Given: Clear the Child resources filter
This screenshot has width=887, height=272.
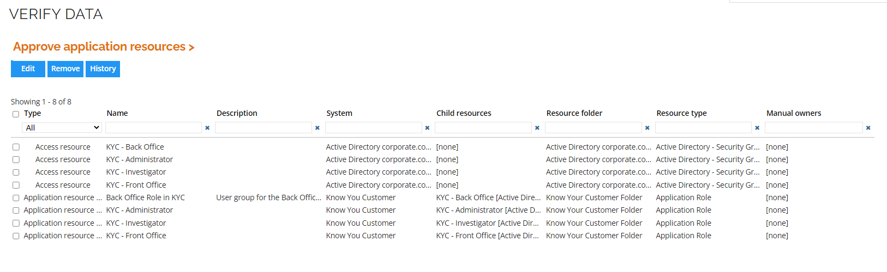Looking at the screenshot, I should pyautogui.click(x=537, y=128).
